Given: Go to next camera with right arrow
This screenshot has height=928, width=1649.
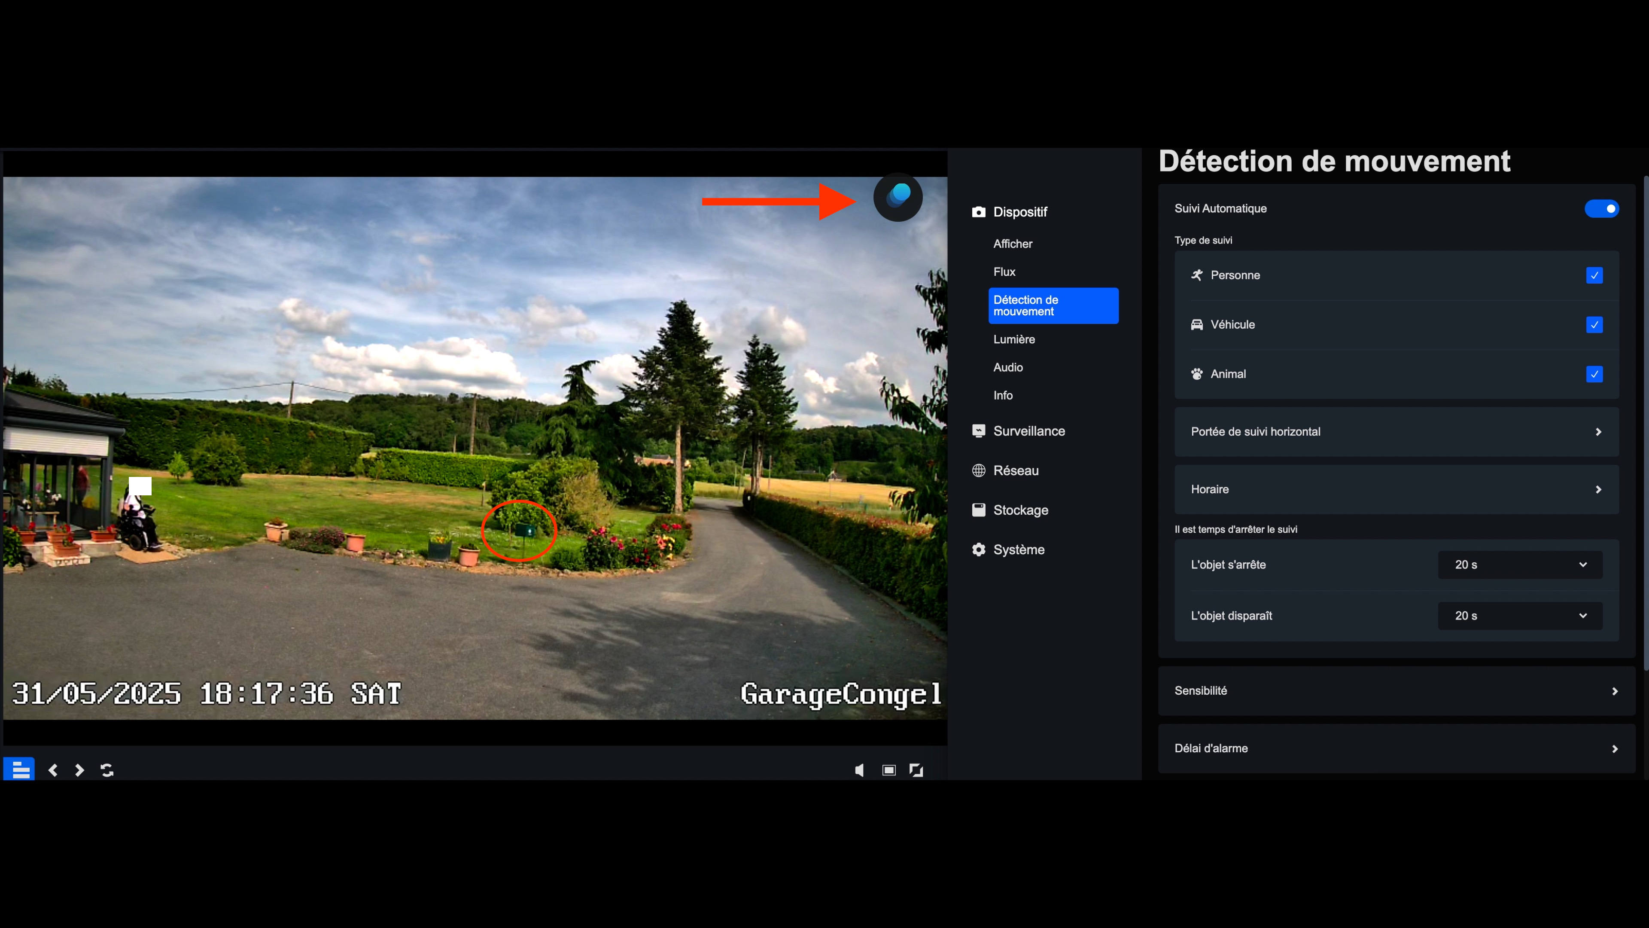Looking at the screenshot, I should coord(79,770).
